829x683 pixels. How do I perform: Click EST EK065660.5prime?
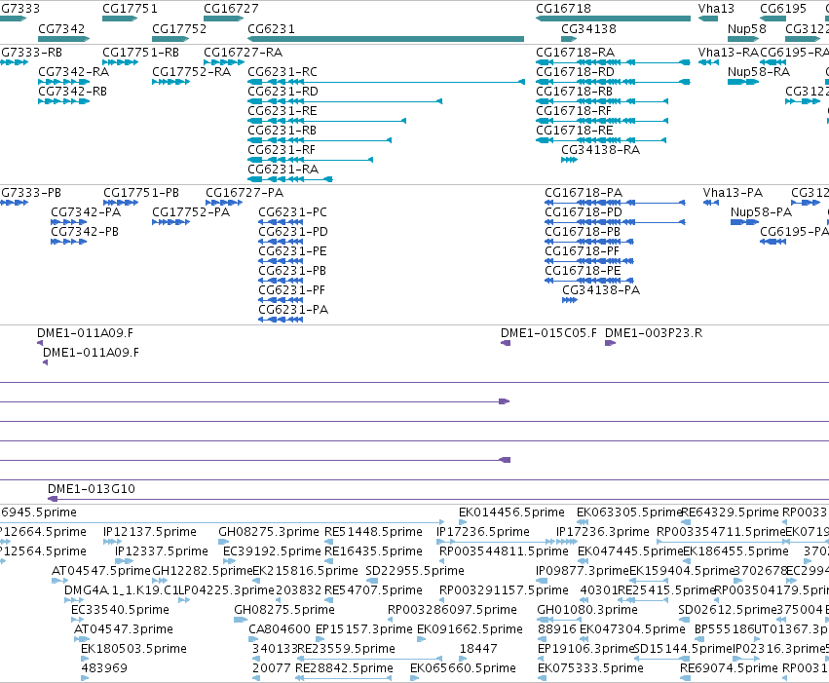[x=463, y=668]
